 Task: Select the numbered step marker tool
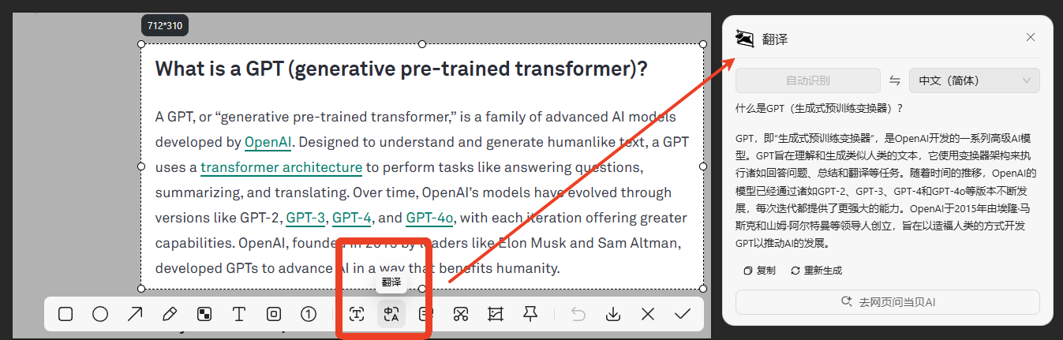coord(309,315)
